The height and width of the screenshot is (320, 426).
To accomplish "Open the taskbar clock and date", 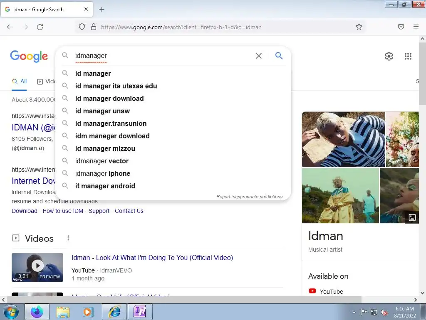I will (405, 312).
